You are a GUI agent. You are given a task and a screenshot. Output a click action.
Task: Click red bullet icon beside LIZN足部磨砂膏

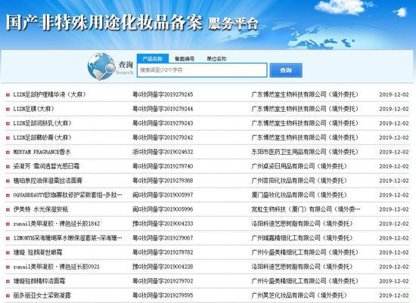point(8,138)
